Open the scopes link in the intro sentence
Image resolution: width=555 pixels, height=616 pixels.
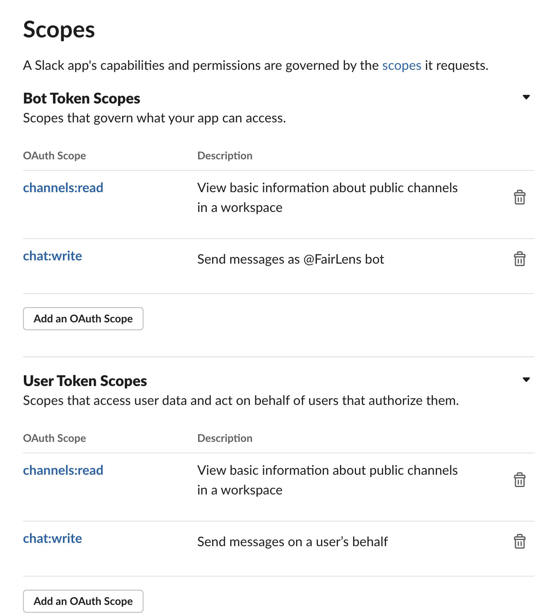coord(402,66)
